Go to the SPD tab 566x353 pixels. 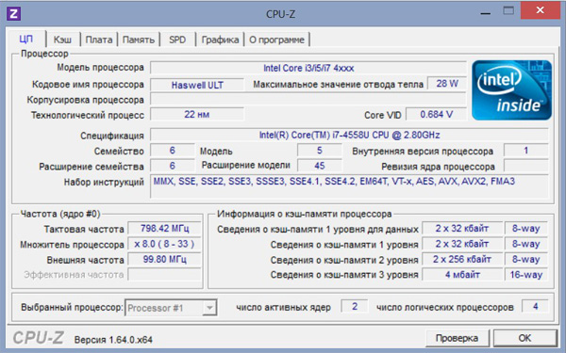[x=177, y=40]
